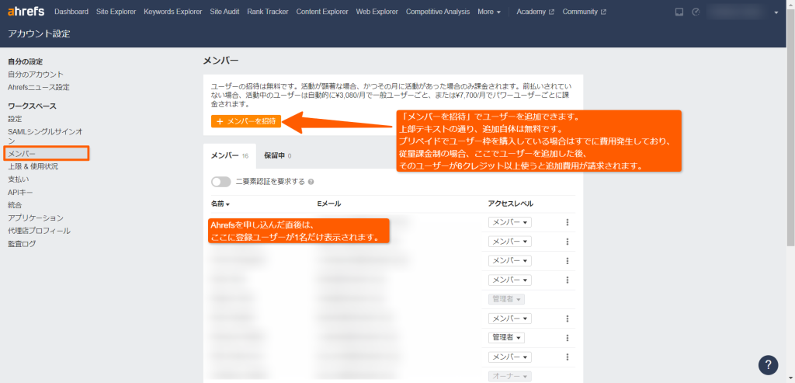Open the usage gauge icon in top bar
Screen dimensions: 795x383
pyautogui.click(x=696, y=12)
